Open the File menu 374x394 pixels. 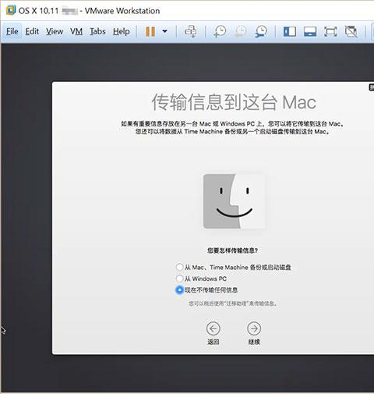(12, 31)
